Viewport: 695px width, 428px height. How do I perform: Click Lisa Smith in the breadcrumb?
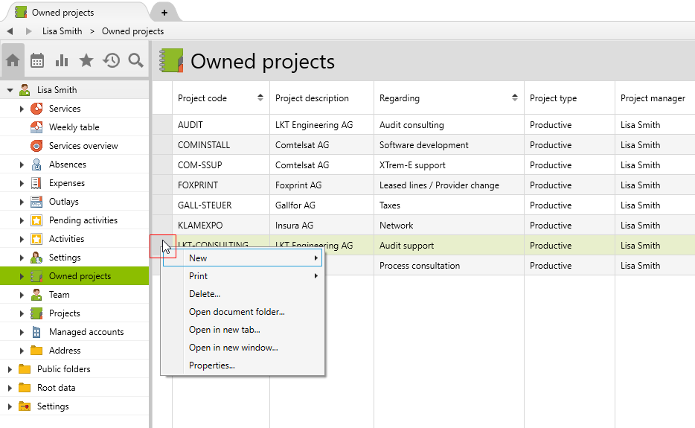(63, 31)
